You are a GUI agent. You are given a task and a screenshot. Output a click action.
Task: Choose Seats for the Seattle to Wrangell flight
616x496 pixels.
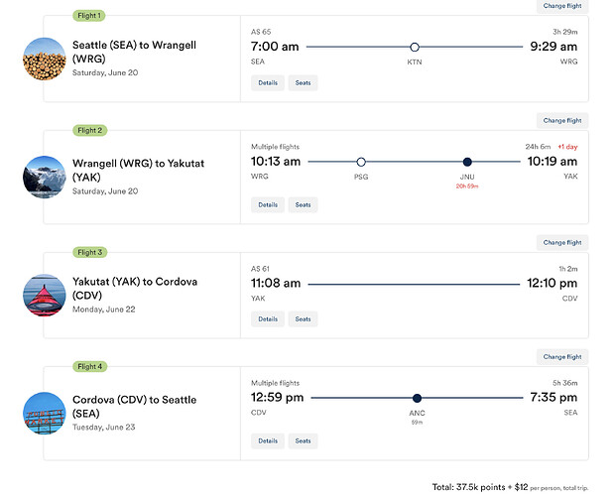coord(303,83)
